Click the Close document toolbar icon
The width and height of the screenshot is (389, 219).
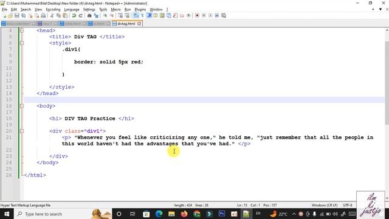click(x=30, y=16)
